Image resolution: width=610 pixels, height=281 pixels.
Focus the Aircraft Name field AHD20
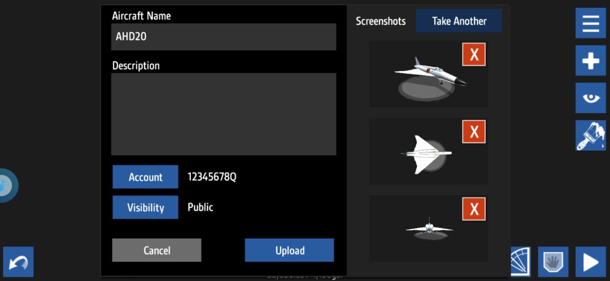pos(224,37)
